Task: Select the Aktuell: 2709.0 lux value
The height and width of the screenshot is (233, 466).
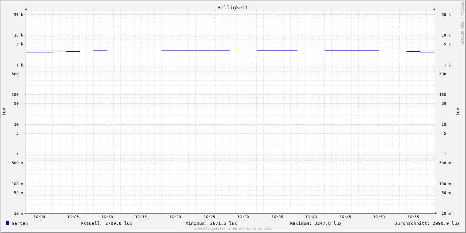Action: point(106,223)
